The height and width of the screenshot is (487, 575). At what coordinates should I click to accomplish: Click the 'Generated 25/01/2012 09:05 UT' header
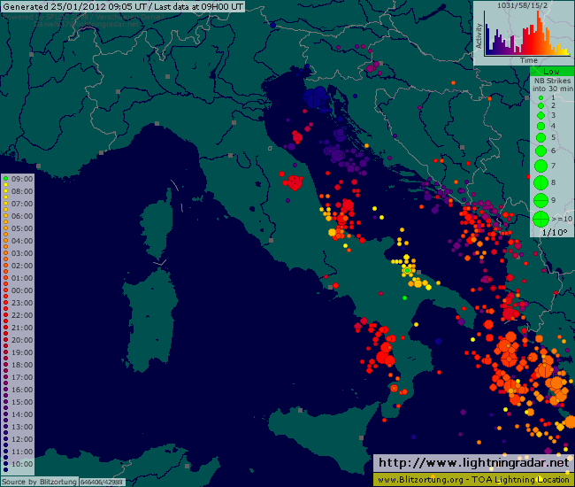coord(75,6)
